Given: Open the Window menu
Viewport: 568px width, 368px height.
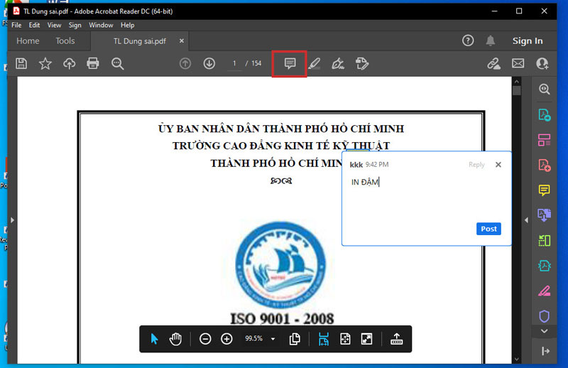Looking at the screenshot, I should (101, 25).
